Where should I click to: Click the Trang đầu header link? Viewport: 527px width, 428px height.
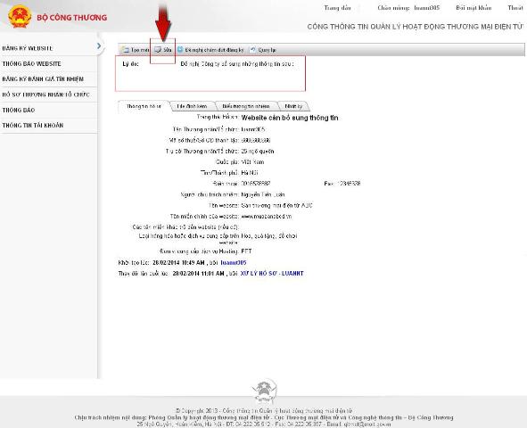tap(337, 8)
